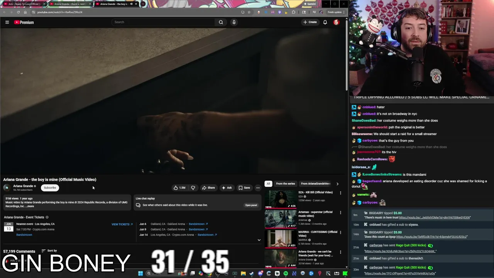Go to the browser home page icon
This screenshot has height=278, width=494.
coord(25,12)
